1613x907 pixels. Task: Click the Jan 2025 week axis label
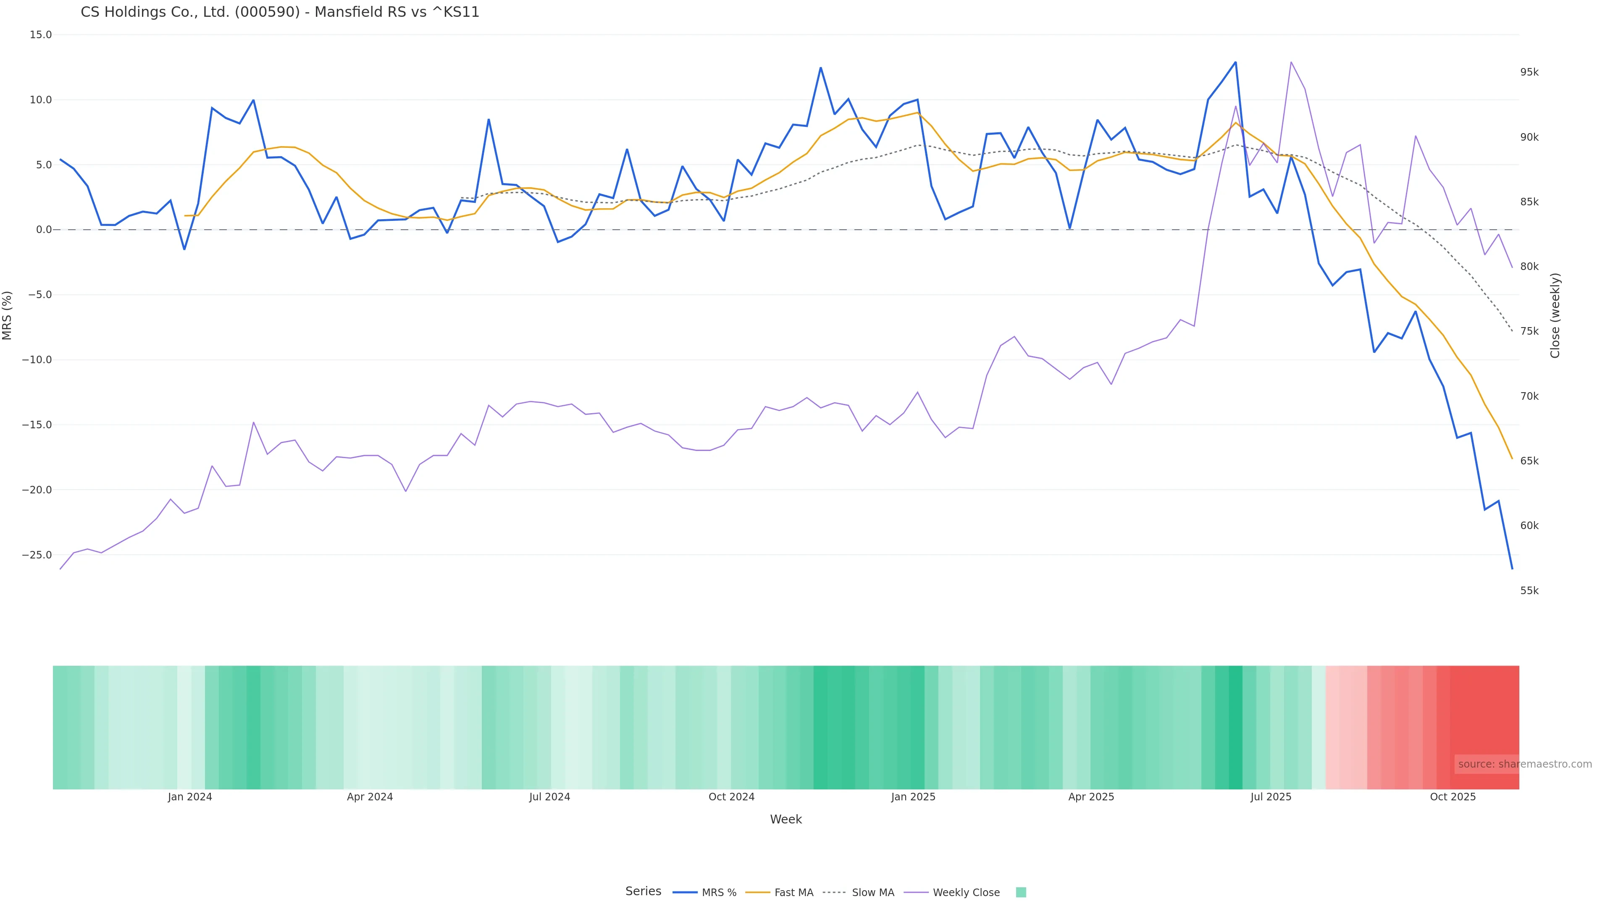[913, 797]
